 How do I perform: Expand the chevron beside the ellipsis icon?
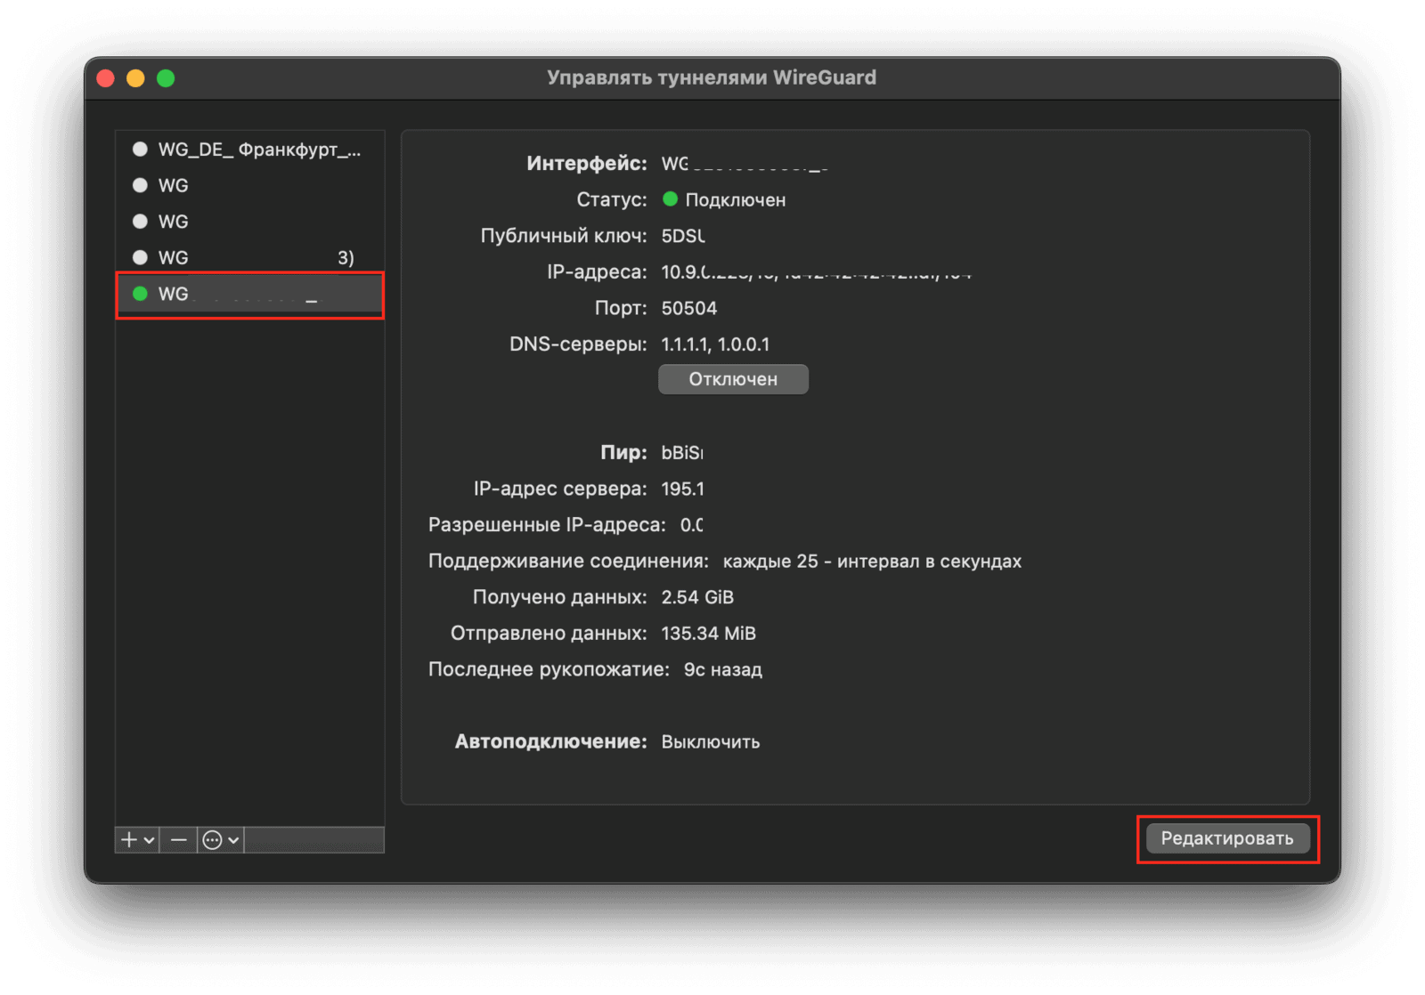tap(233, 840)
